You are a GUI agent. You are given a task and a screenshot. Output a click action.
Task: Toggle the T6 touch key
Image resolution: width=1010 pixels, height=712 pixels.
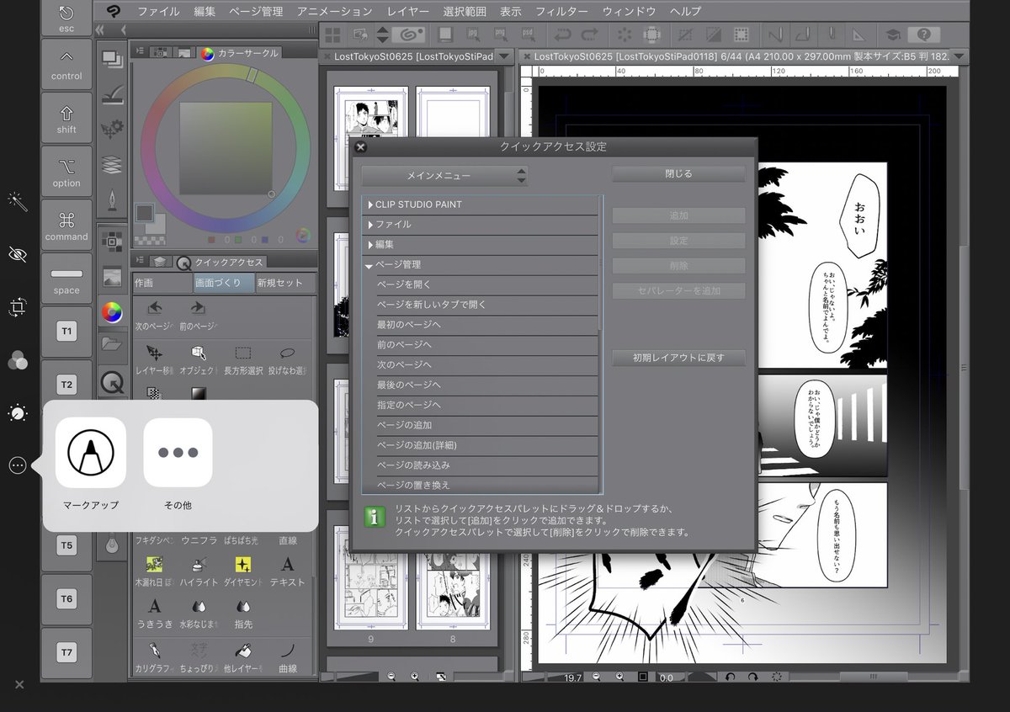pos(66,598)
